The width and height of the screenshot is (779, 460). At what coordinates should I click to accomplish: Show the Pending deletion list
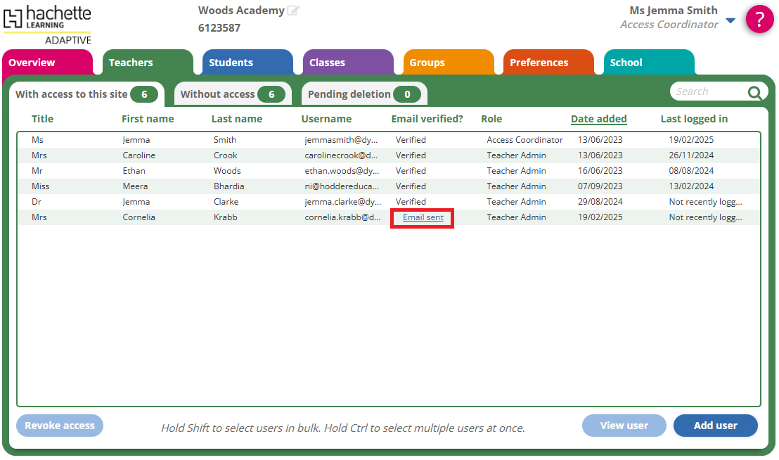363,94
